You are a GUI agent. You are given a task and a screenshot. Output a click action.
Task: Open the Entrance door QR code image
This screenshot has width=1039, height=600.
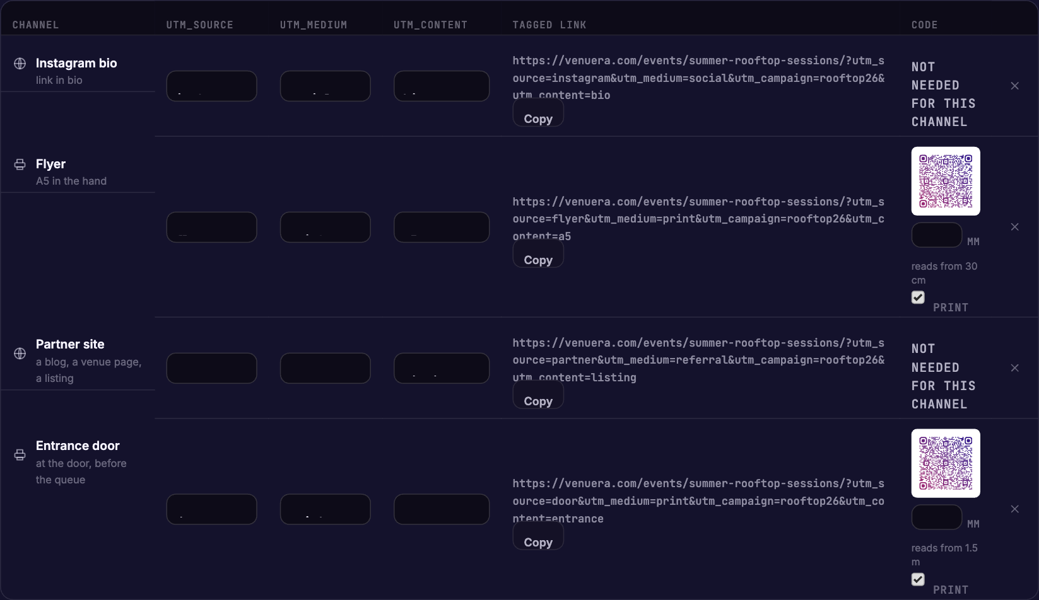[x=946, y=463]
